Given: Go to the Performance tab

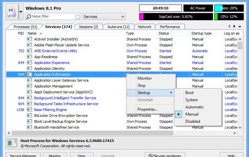Looking at the screenshot, I should point(170,27).
